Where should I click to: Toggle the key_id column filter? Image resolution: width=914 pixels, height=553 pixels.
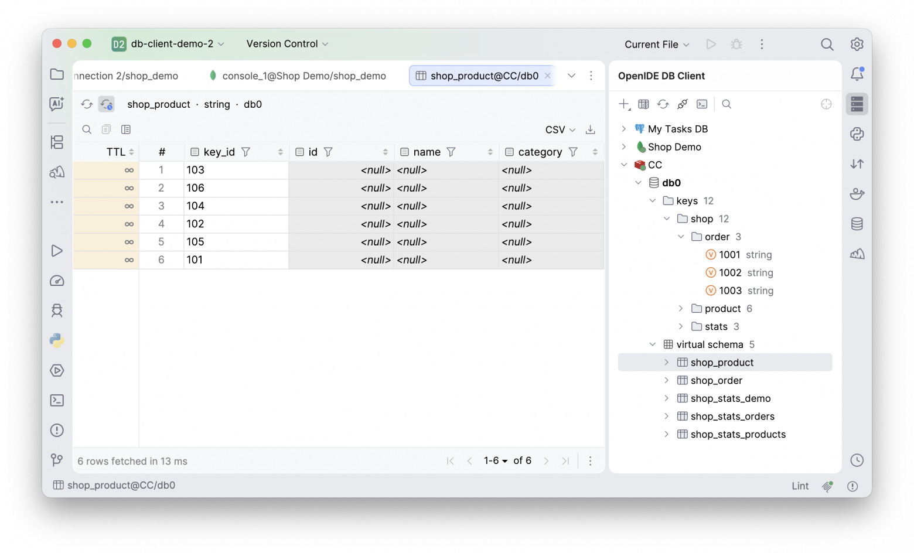246,152
